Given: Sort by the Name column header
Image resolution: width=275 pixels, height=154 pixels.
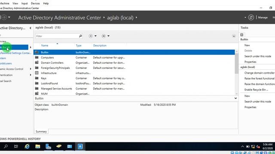Looking at the screenshot, I should coord(45,45).
